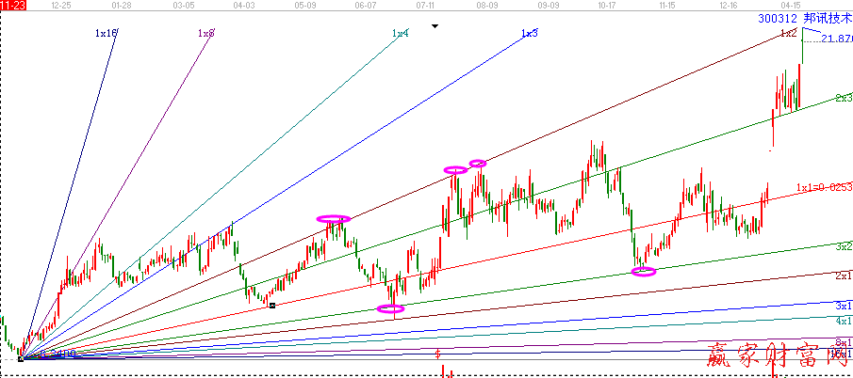The width and height of the screenshot is (853, 378).
Task: Click the topmost magenta ellipse marker
Action: coord(478,164)
